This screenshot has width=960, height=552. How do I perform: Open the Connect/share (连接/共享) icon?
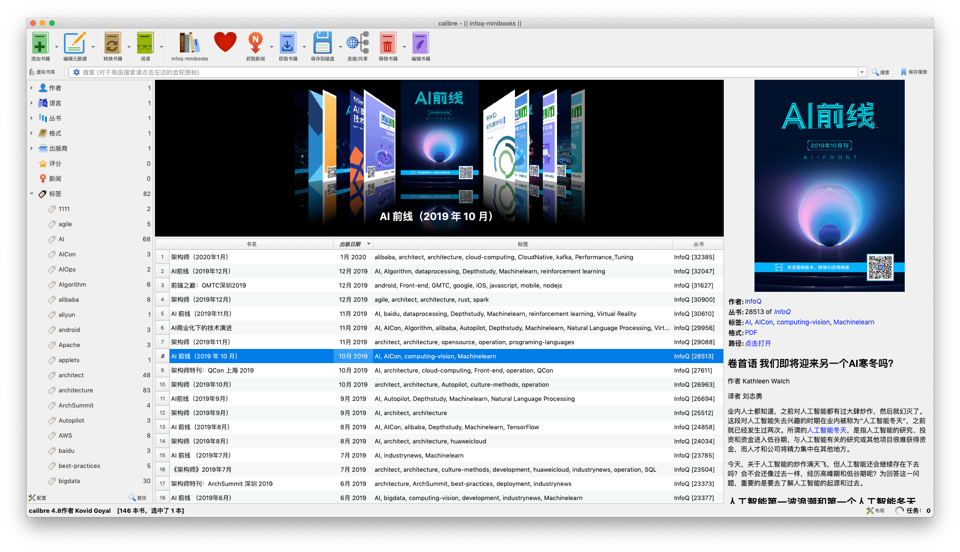(357, 43)
